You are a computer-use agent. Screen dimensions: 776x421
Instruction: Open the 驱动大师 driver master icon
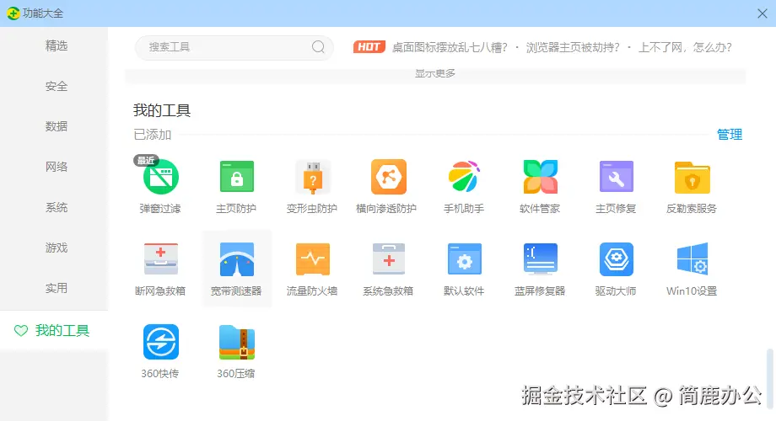616,259
